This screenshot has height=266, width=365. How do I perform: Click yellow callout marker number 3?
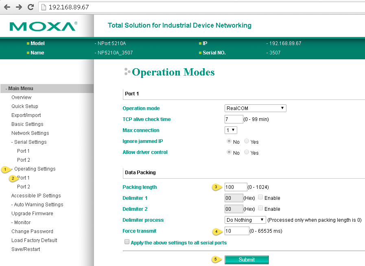[x=216, y=187]
